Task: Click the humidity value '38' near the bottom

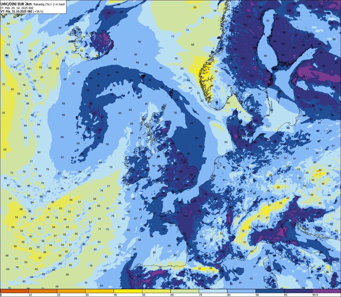Action: click(x=211, y=268)
